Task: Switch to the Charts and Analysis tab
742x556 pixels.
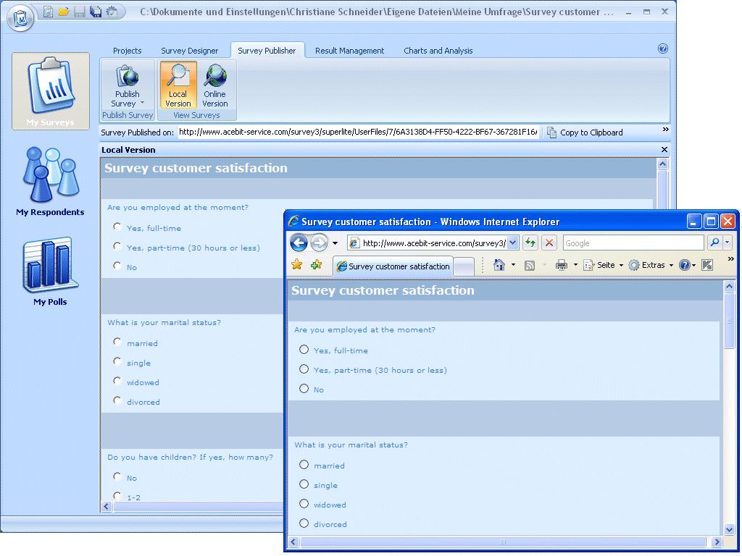Action: [x=438, y=51]
